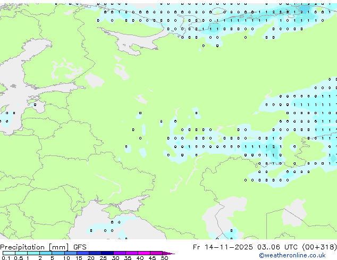Pick the purple swatch between 30 and 35
337x260 pixels.
[120, 253]
